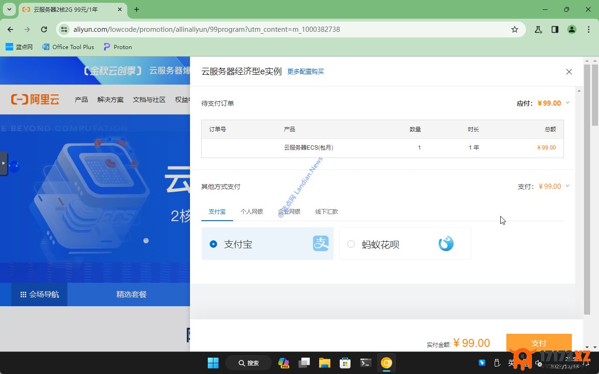Click the 阿里云 logo
Screen dimensions: 599x374
36,99
